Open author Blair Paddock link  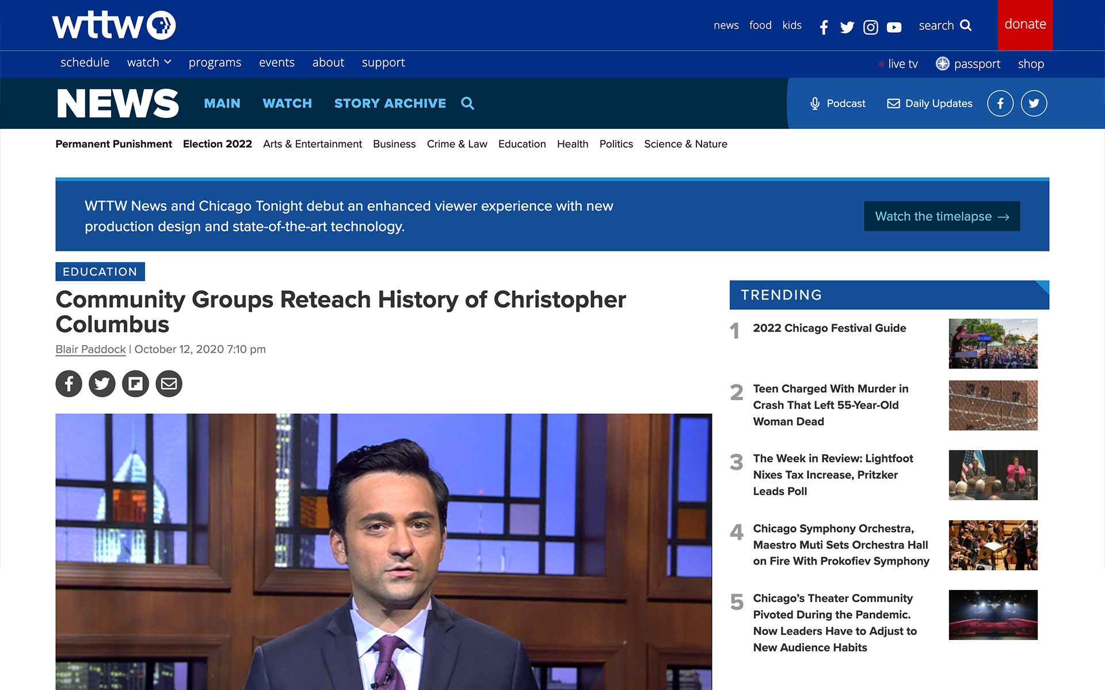click(90, 349)
